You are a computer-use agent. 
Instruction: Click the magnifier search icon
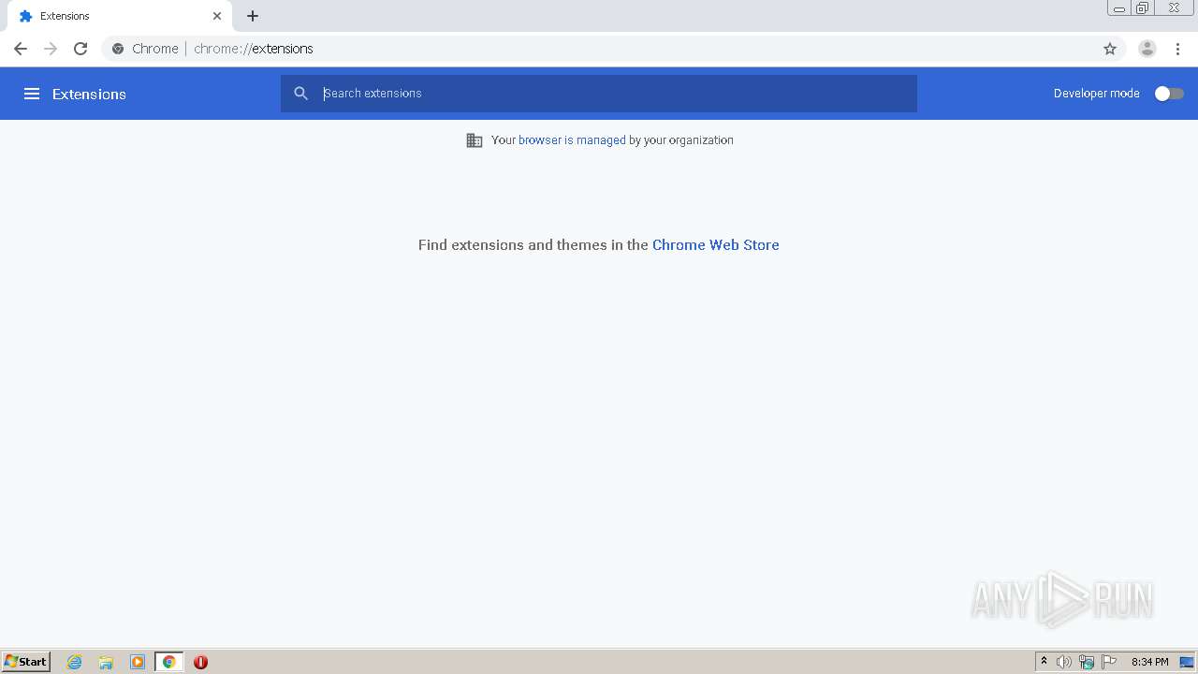[x=300, y=94]
